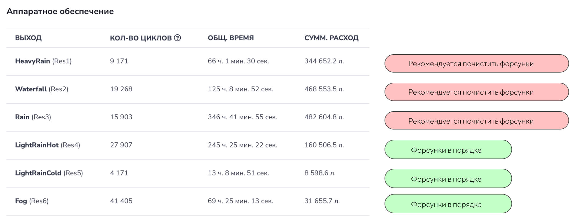Click the Rain (Res3) clean nozzles badge
This screenshot has height=216, width=569.
(476, 121)
